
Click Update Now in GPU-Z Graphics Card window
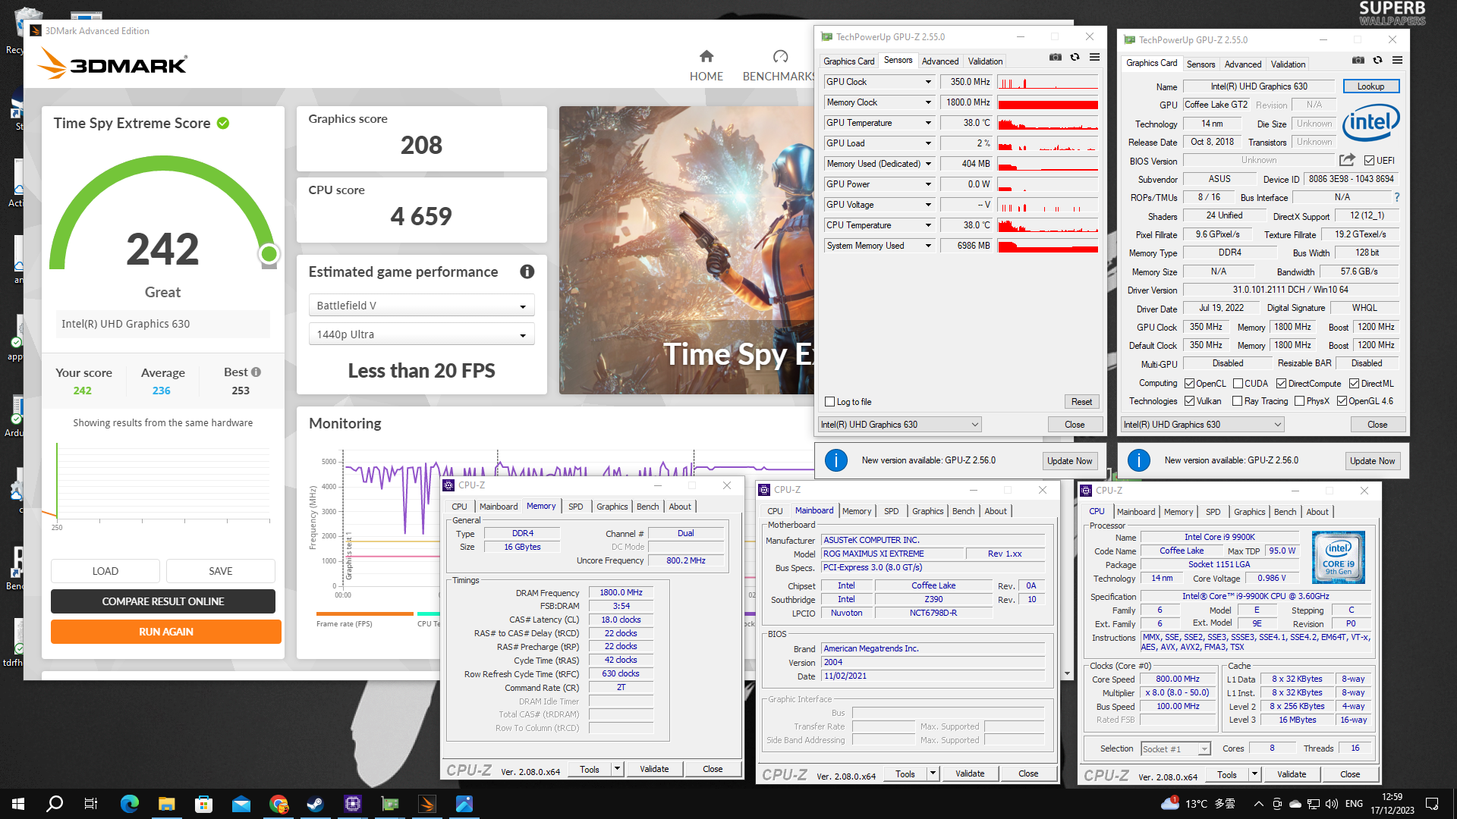point(1372,461)
